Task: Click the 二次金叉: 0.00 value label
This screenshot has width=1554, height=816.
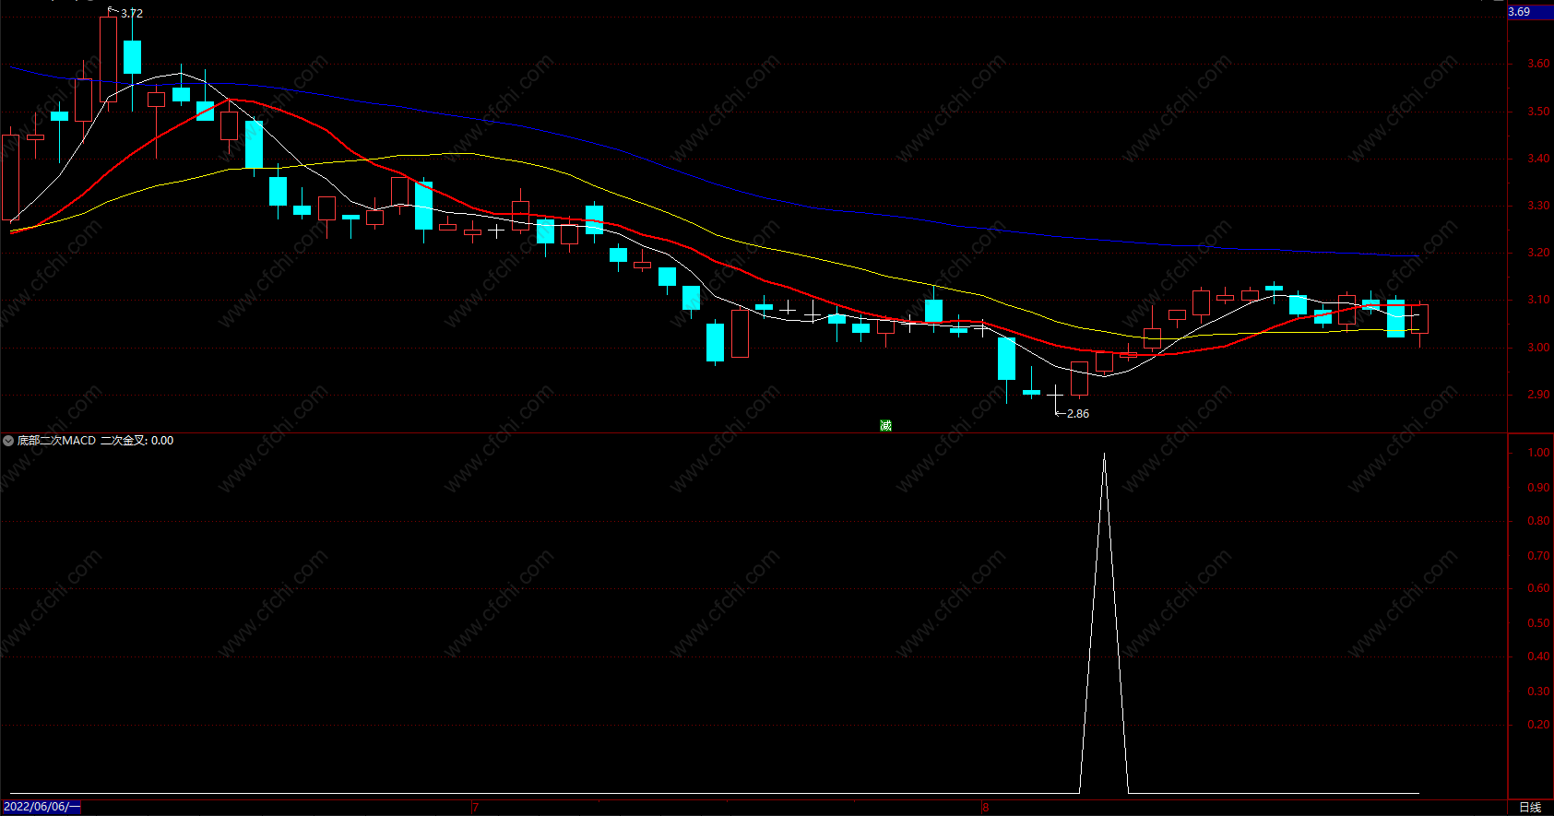Action: coord(136,441)
